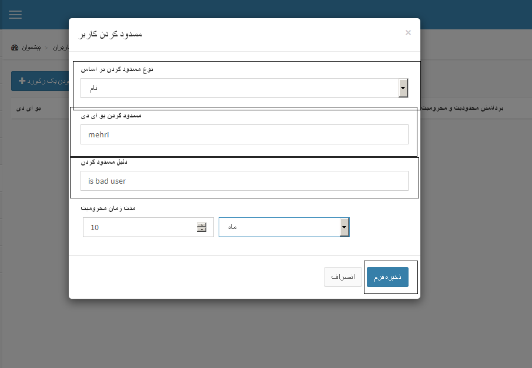Click the برداشتن محدودیت و محرومیت column header
The height and width of the screenshot is (368, 532).
click(462, 108)
